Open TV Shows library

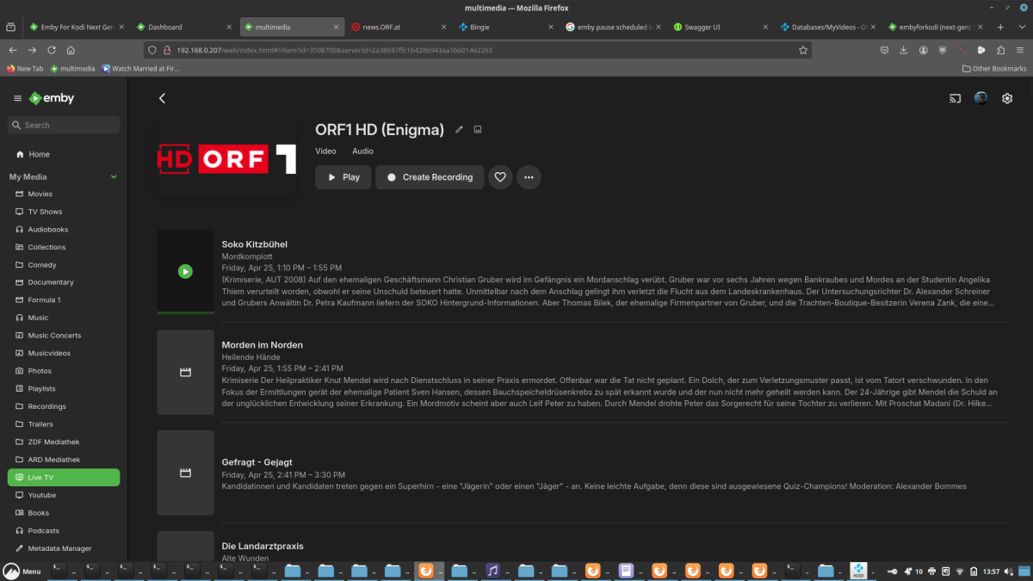pyautogui.click(x=64, y=212)
